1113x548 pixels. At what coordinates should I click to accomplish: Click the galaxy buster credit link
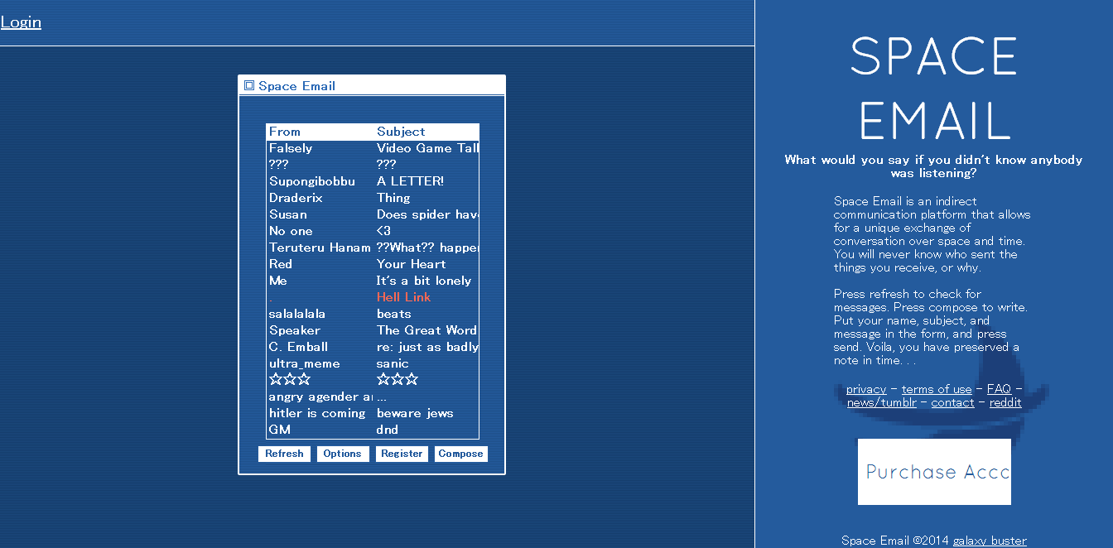[990, 540]
